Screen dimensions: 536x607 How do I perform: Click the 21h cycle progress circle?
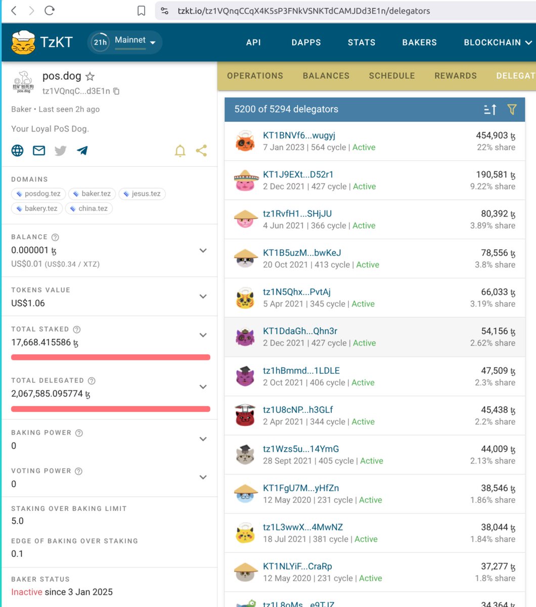pos(100,42)
